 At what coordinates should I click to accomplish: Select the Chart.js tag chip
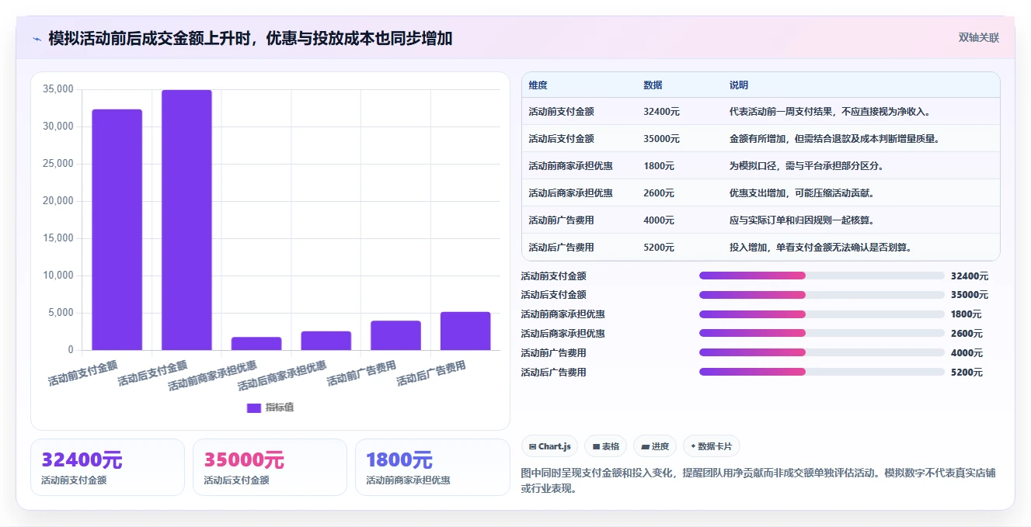(549, 446)
